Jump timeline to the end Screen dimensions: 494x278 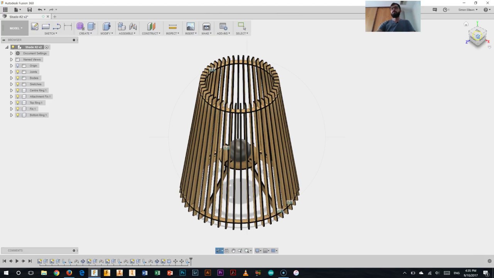pos(30,261)
